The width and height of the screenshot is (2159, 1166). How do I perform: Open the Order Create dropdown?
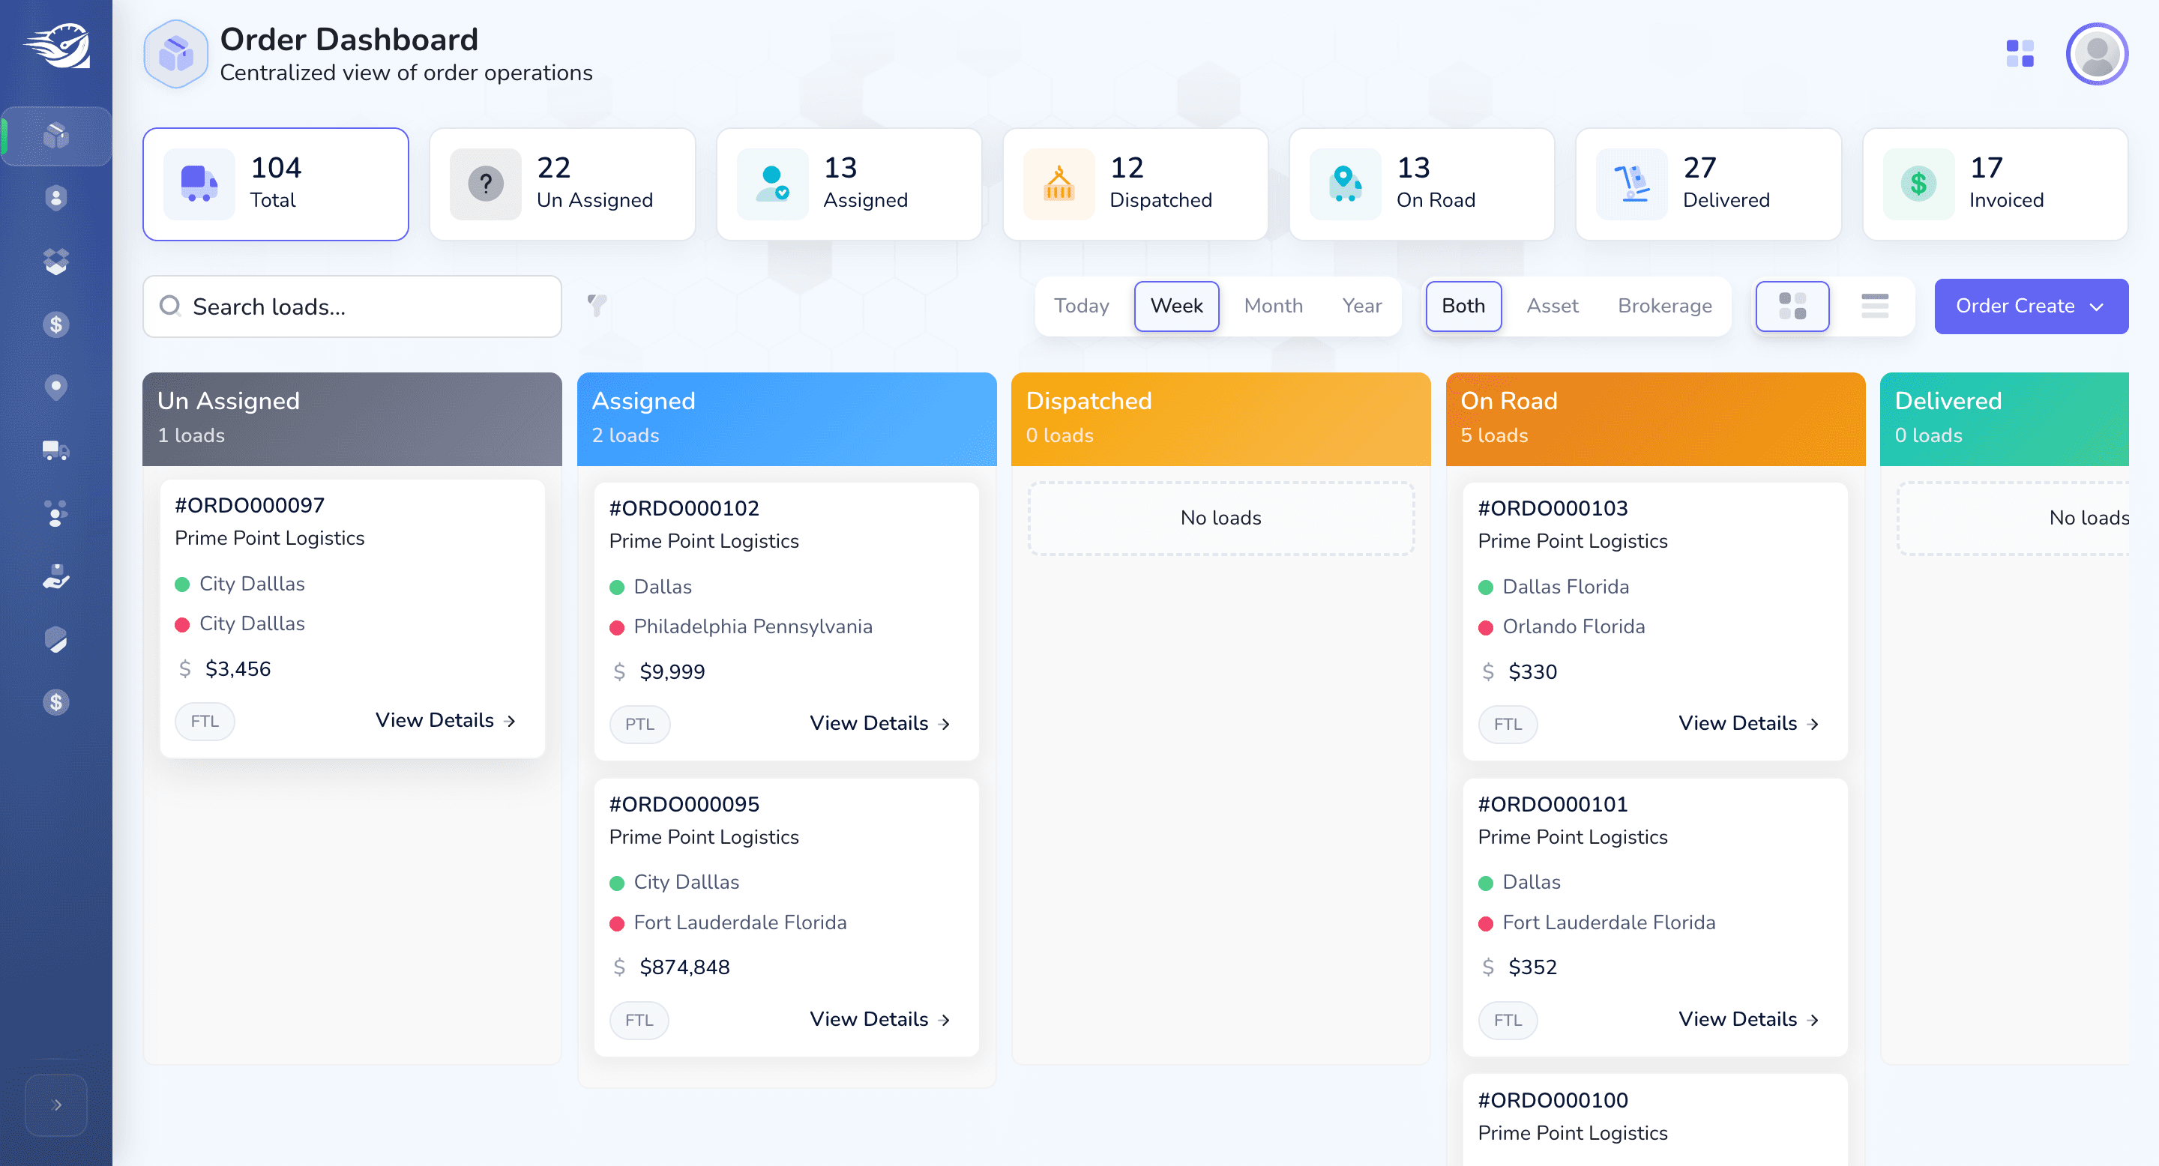[2031, 306]
